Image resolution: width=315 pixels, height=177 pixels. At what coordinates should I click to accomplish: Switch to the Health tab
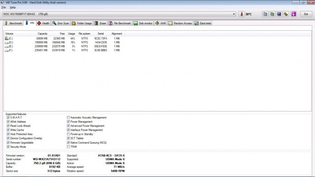tap(43, 23)
